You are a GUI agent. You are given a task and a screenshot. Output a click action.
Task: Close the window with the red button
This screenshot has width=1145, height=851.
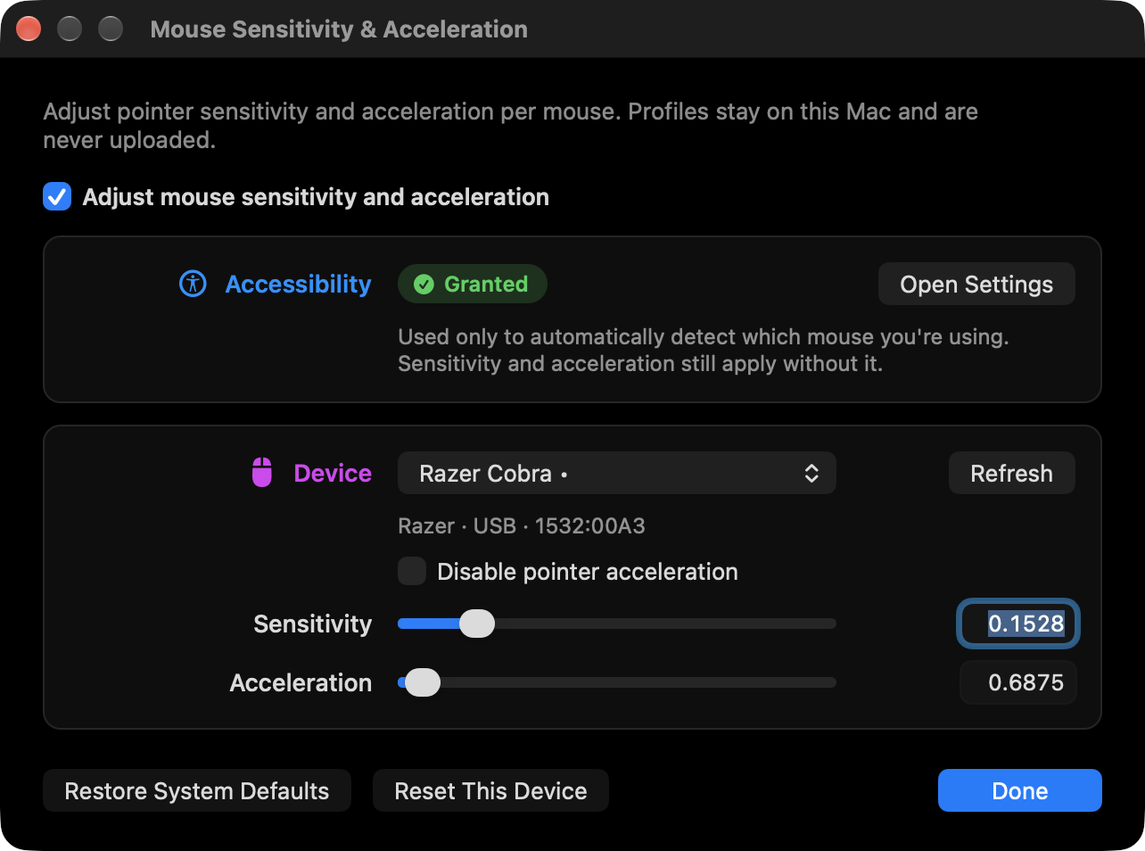[29, 29]
